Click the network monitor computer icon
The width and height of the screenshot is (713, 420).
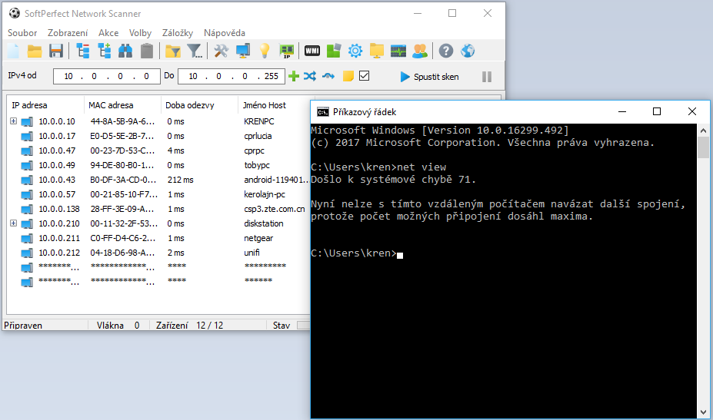(243, 51)
